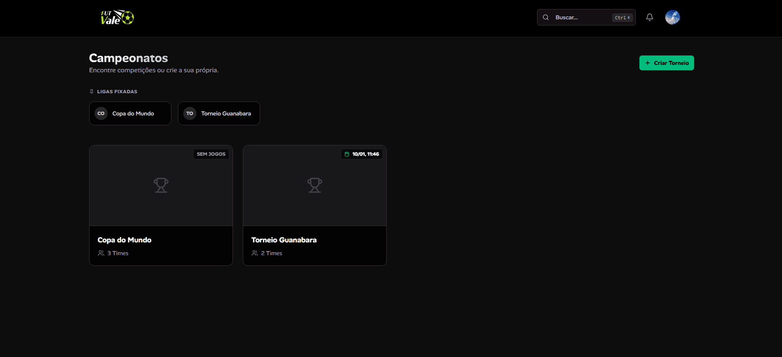Open the Copa do Mundo card title
Viewport: 782px width, 357px height.
coord(125,240)
